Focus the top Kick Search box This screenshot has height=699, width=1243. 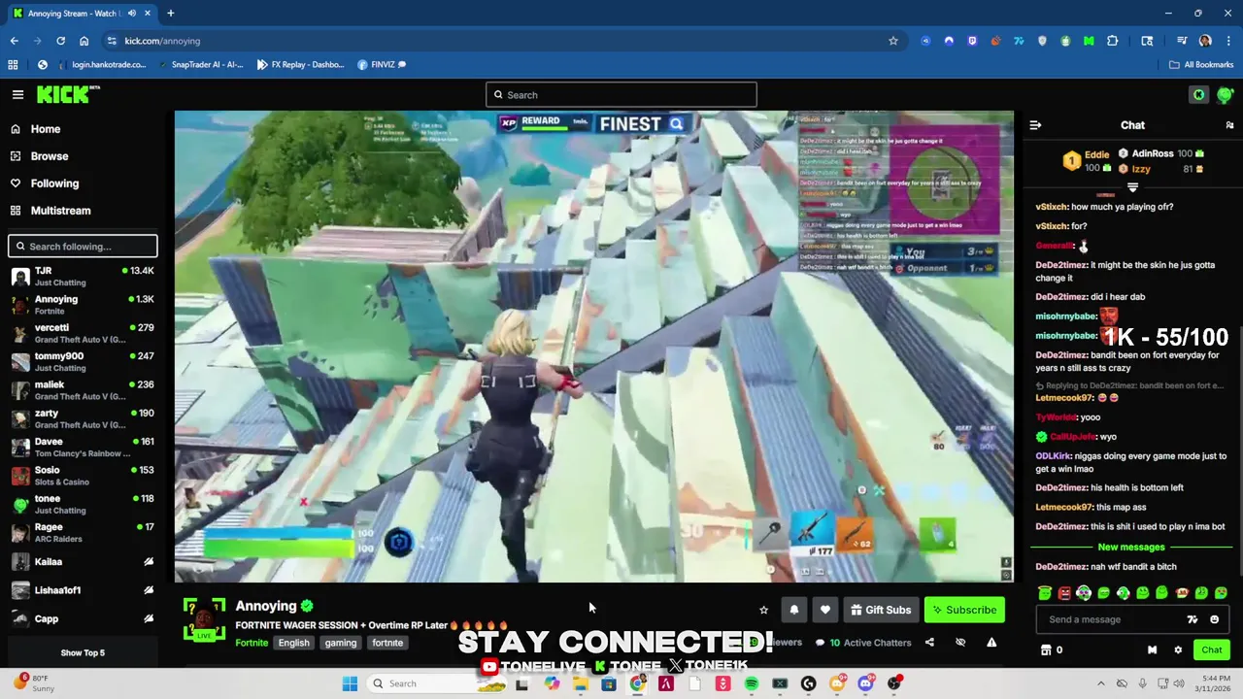[x=621, y=95]
